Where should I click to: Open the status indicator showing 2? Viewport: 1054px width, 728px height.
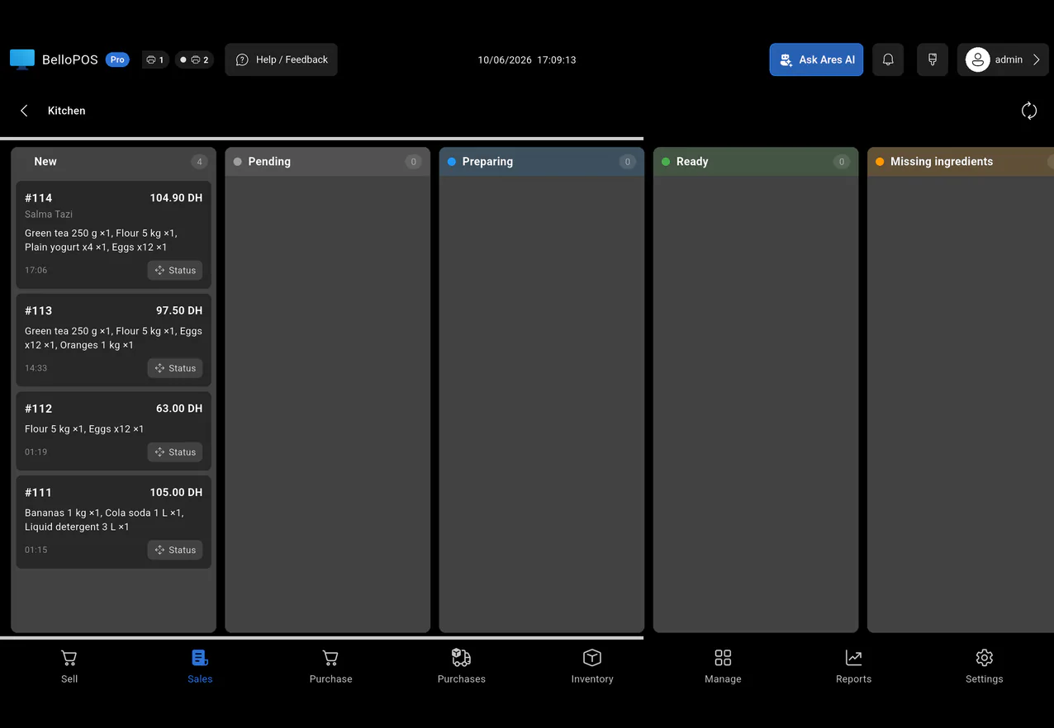click(x=194, y=59)
